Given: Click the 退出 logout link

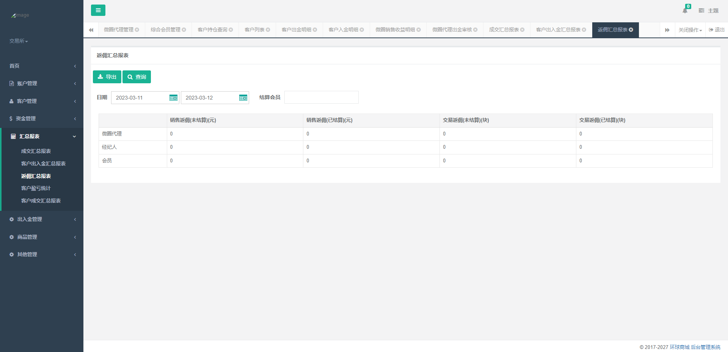Looking at the screenshot, I should click(717, 30).
